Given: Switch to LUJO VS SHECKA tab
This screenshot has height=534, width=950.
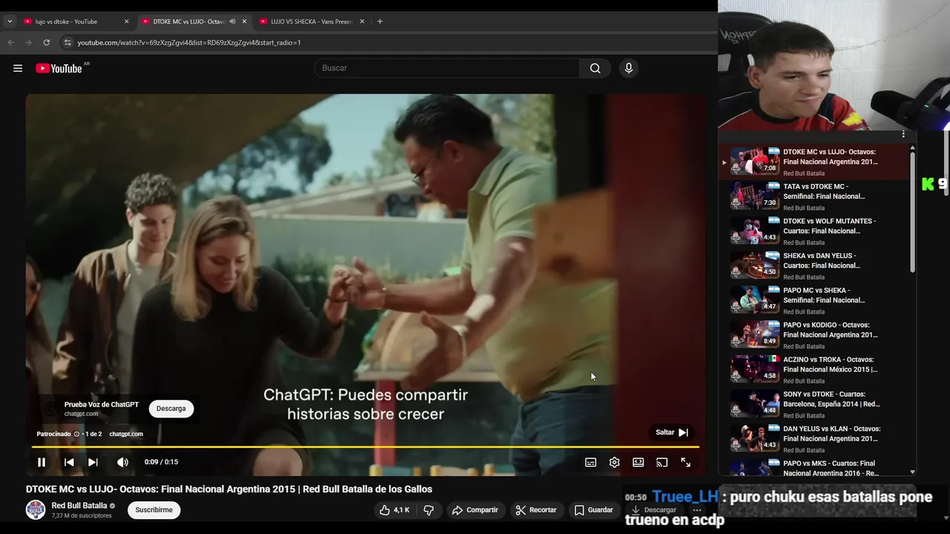Looking at the screenshot, I should point(312,22).
